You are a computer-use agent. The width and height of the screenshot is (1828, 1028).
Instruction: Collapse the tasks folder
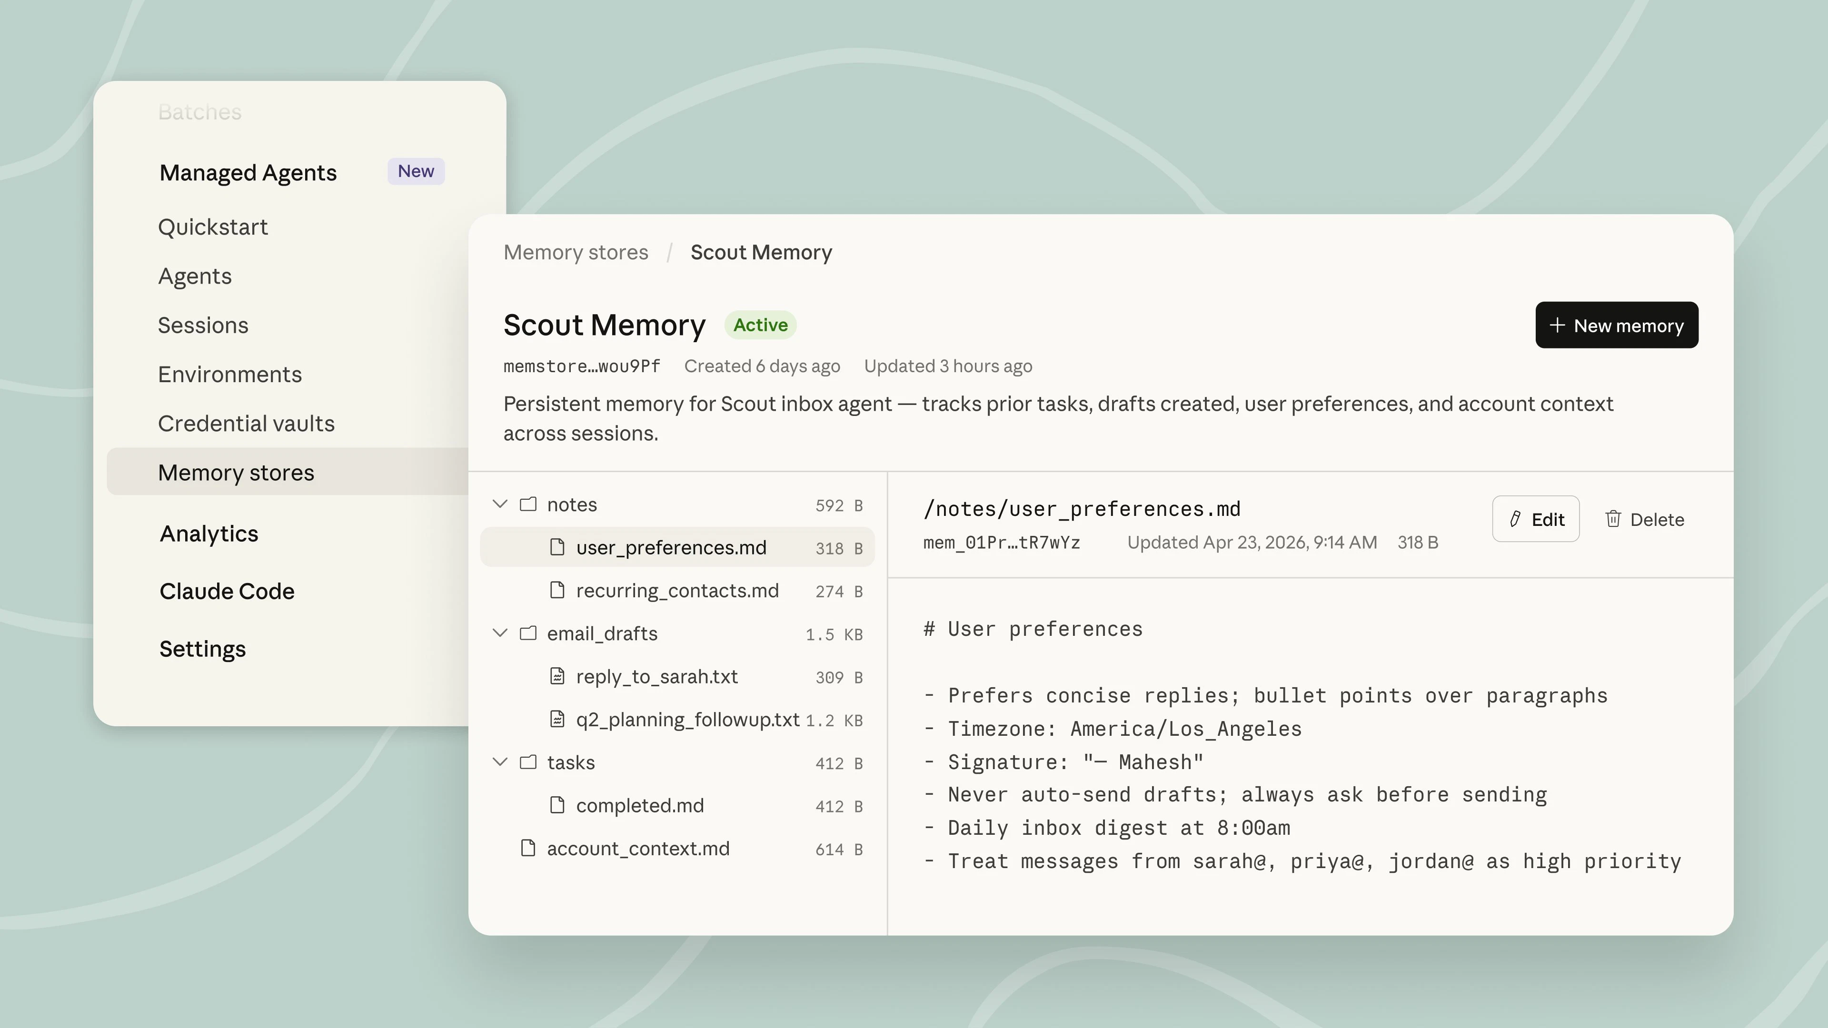point(499,762)
